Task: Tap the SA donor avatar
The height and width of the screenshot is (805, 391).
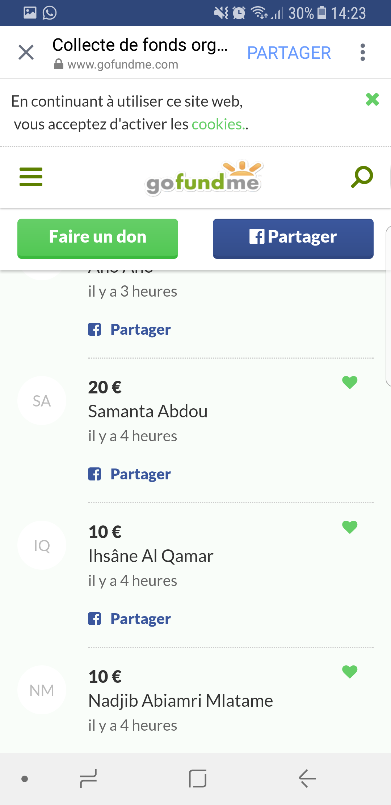Action: (x=42, y=401)
